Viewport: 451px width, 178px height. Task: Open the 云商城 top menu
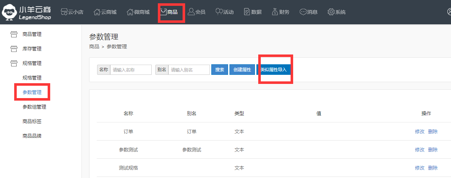[x=109, y=12]
